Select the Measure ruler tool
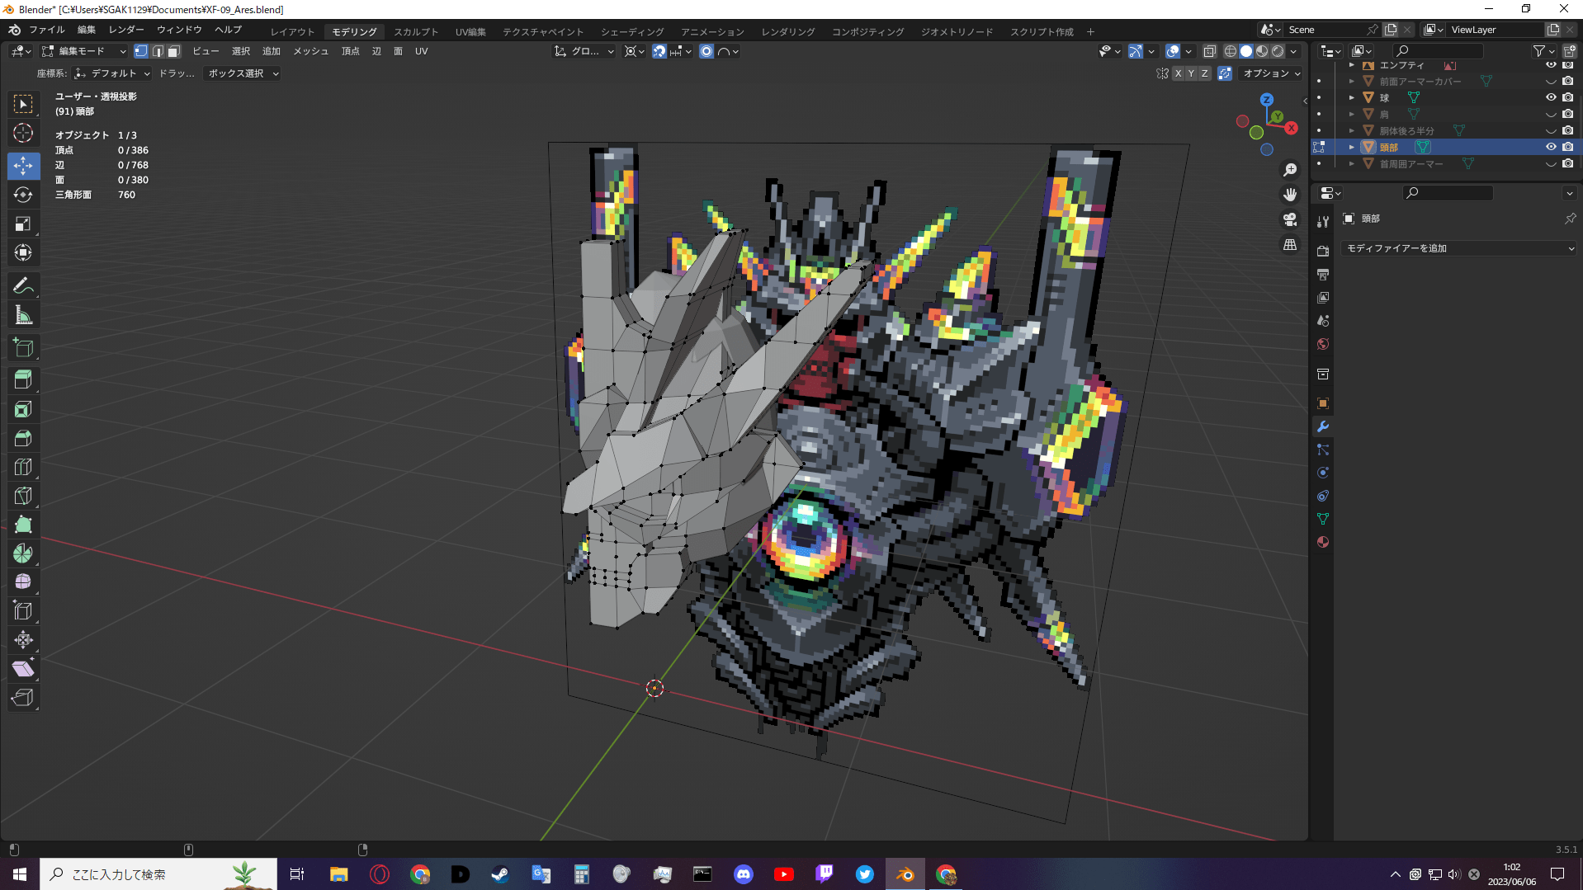 point(23,315)
